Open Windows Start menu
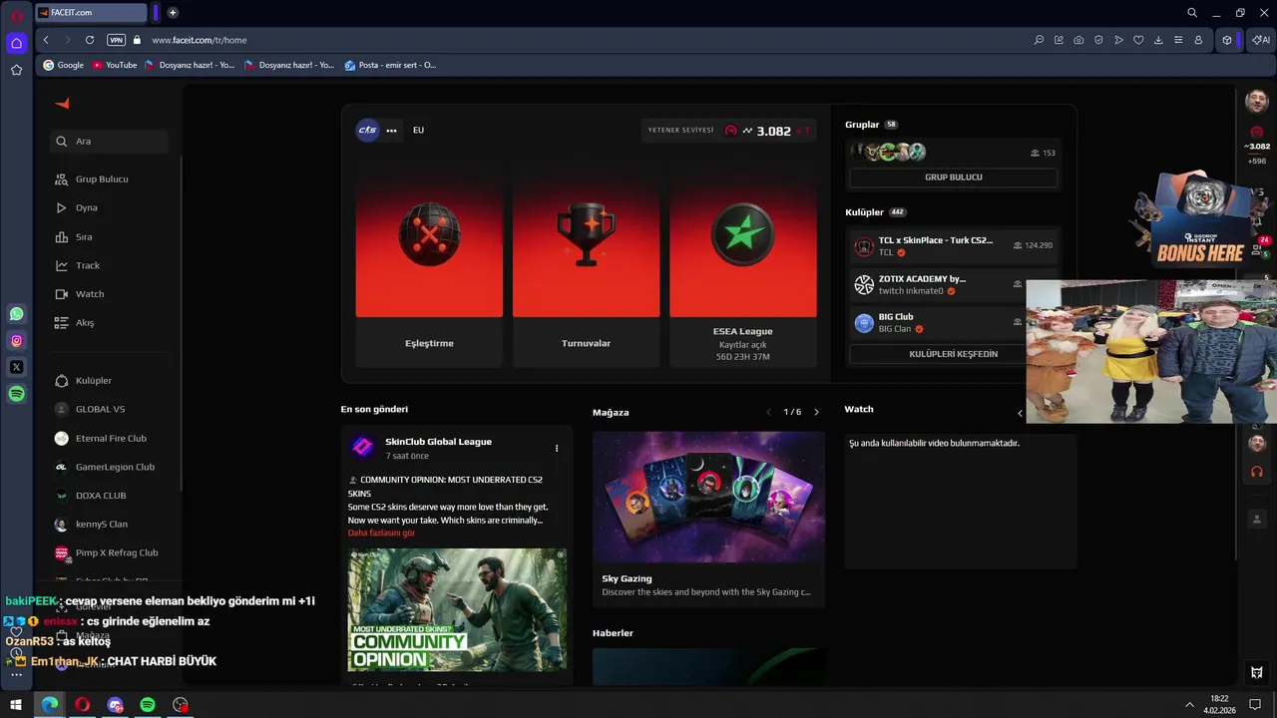Viewport: 1277px width, 718px height. [16, 705]
